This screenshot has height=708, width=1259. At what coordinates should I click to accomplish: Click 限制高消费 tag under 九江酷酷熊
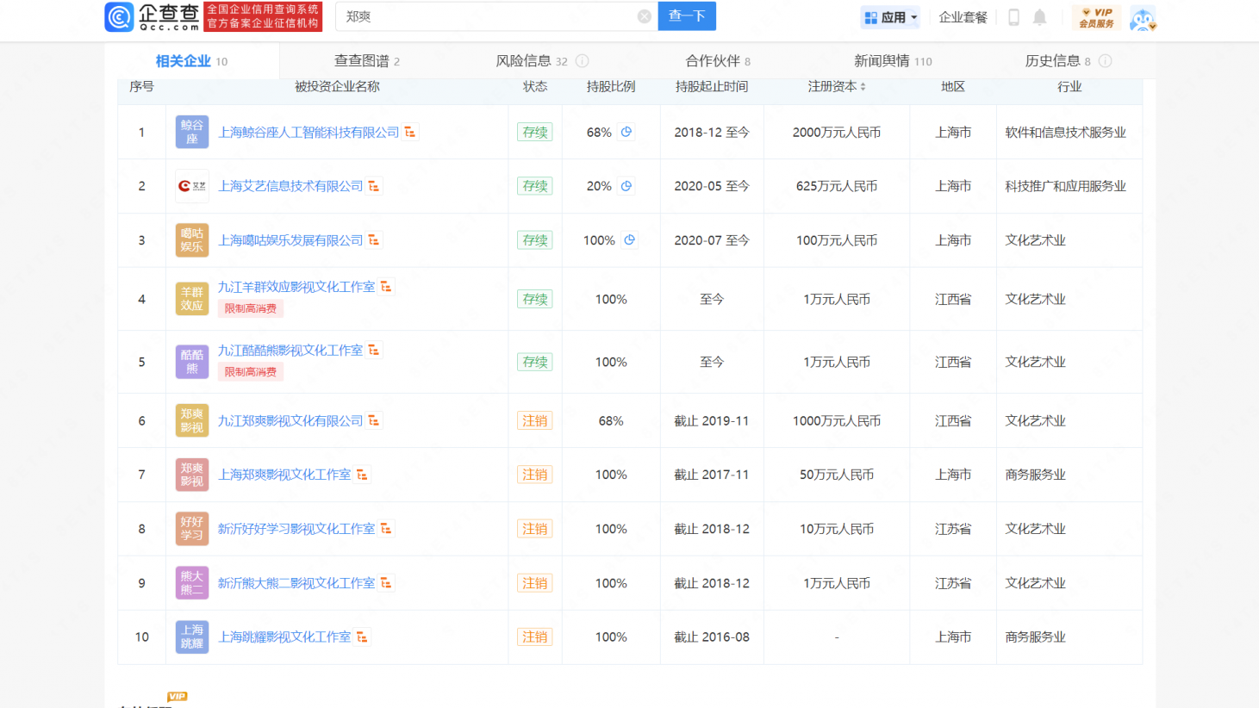point(251,372)
